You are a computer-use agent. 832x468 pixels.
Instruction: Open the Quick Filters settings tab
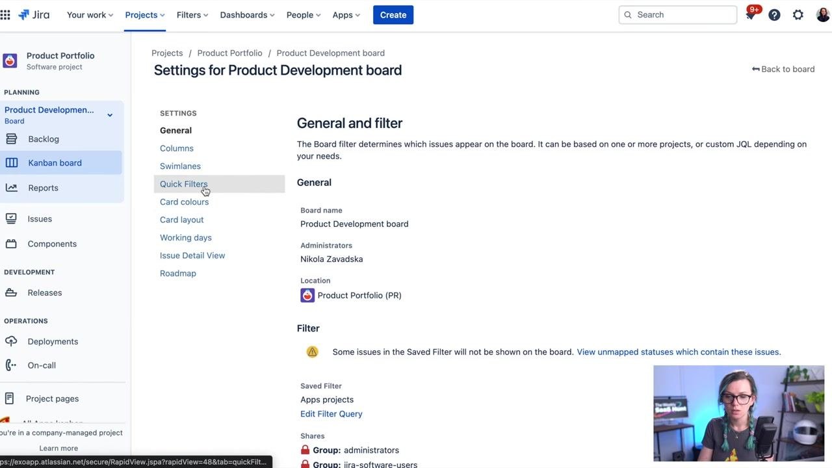coord(219,184)
